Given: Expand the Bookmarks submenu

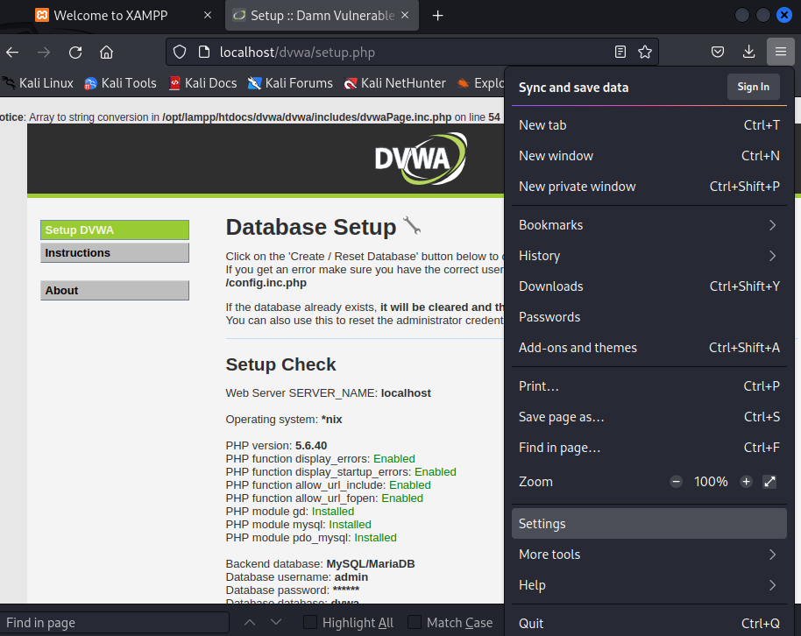Looking at the screenshot, I should [649, 225].
